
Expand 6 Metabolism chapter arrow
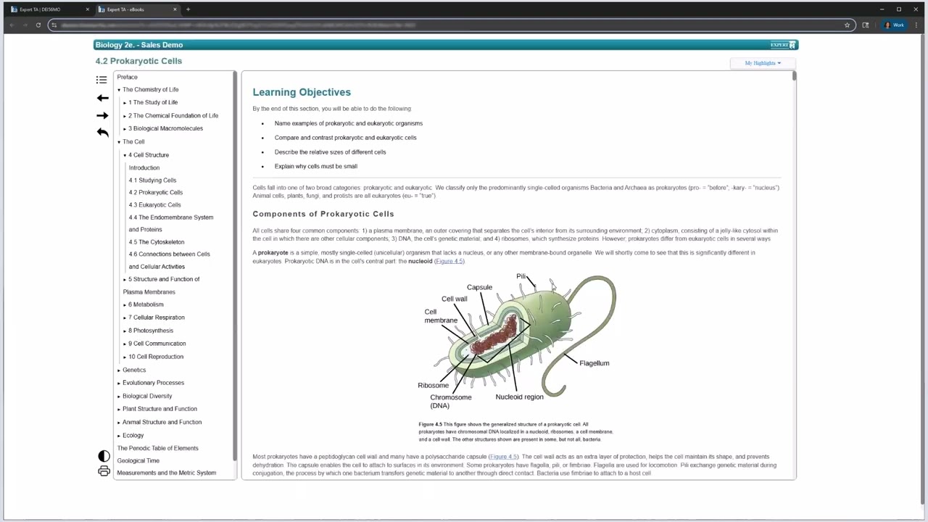125,305
